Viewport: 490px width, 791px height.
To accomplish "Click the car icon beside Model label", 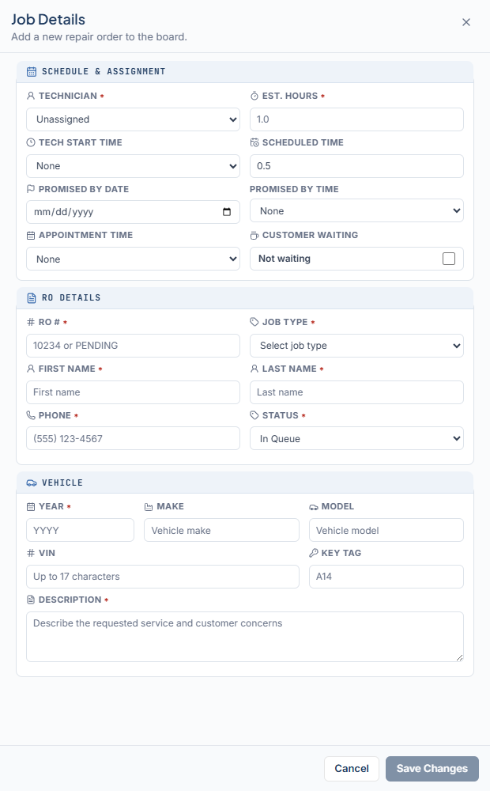I will [314, 506].
